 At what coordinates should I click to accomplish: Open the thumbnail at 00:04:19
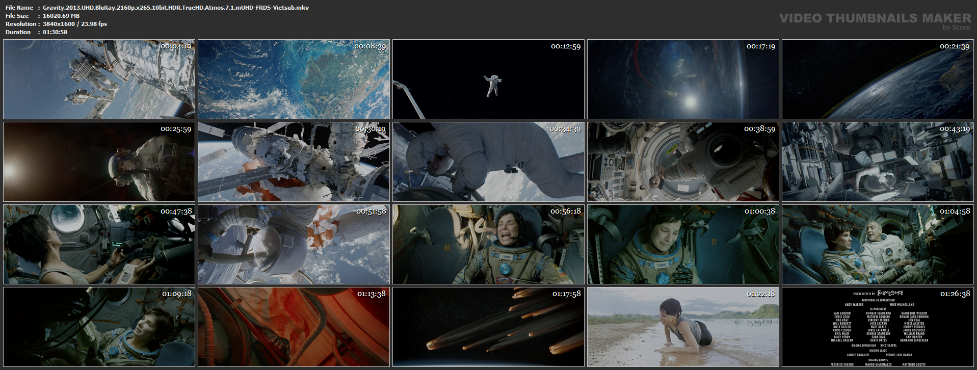(x=99, y=80)
